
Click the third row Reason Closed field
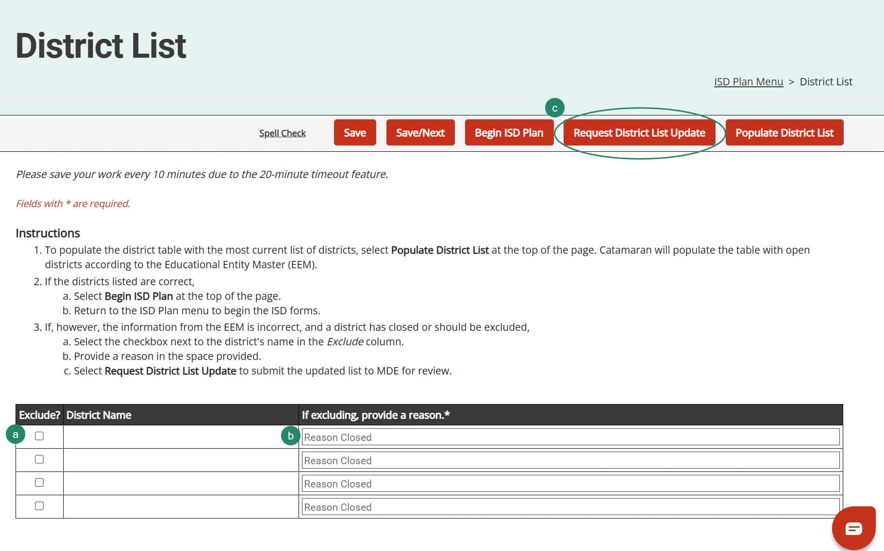coord(570,484)
